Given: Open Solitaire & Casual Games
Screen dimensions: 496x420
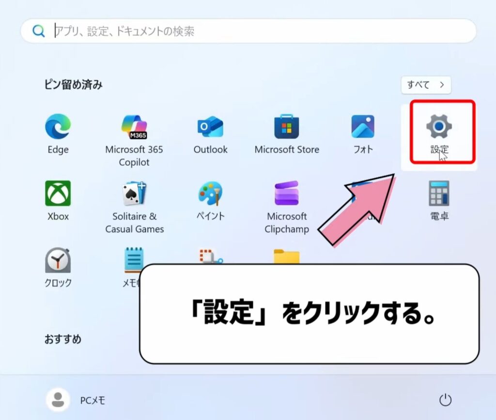Looking at the screenshot, I should click(134, 194).
